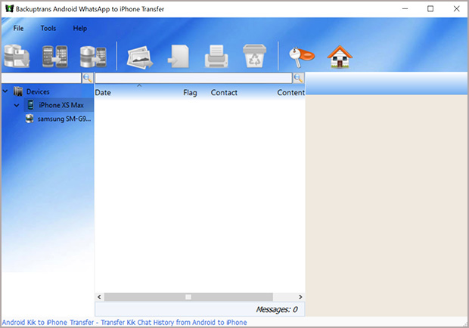Sort messages by the Date column header
Screen dimensions: 469x328
tap(104, 93)
